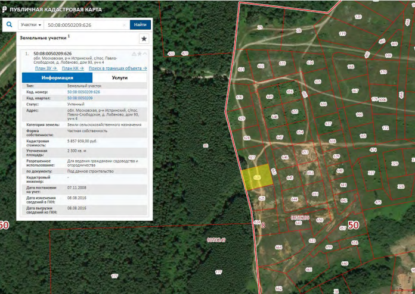Viewport: 415px width, 294px height.
Task: Click parcel 644 on the map
Action: pyautogui.click(x=294, y=199)
